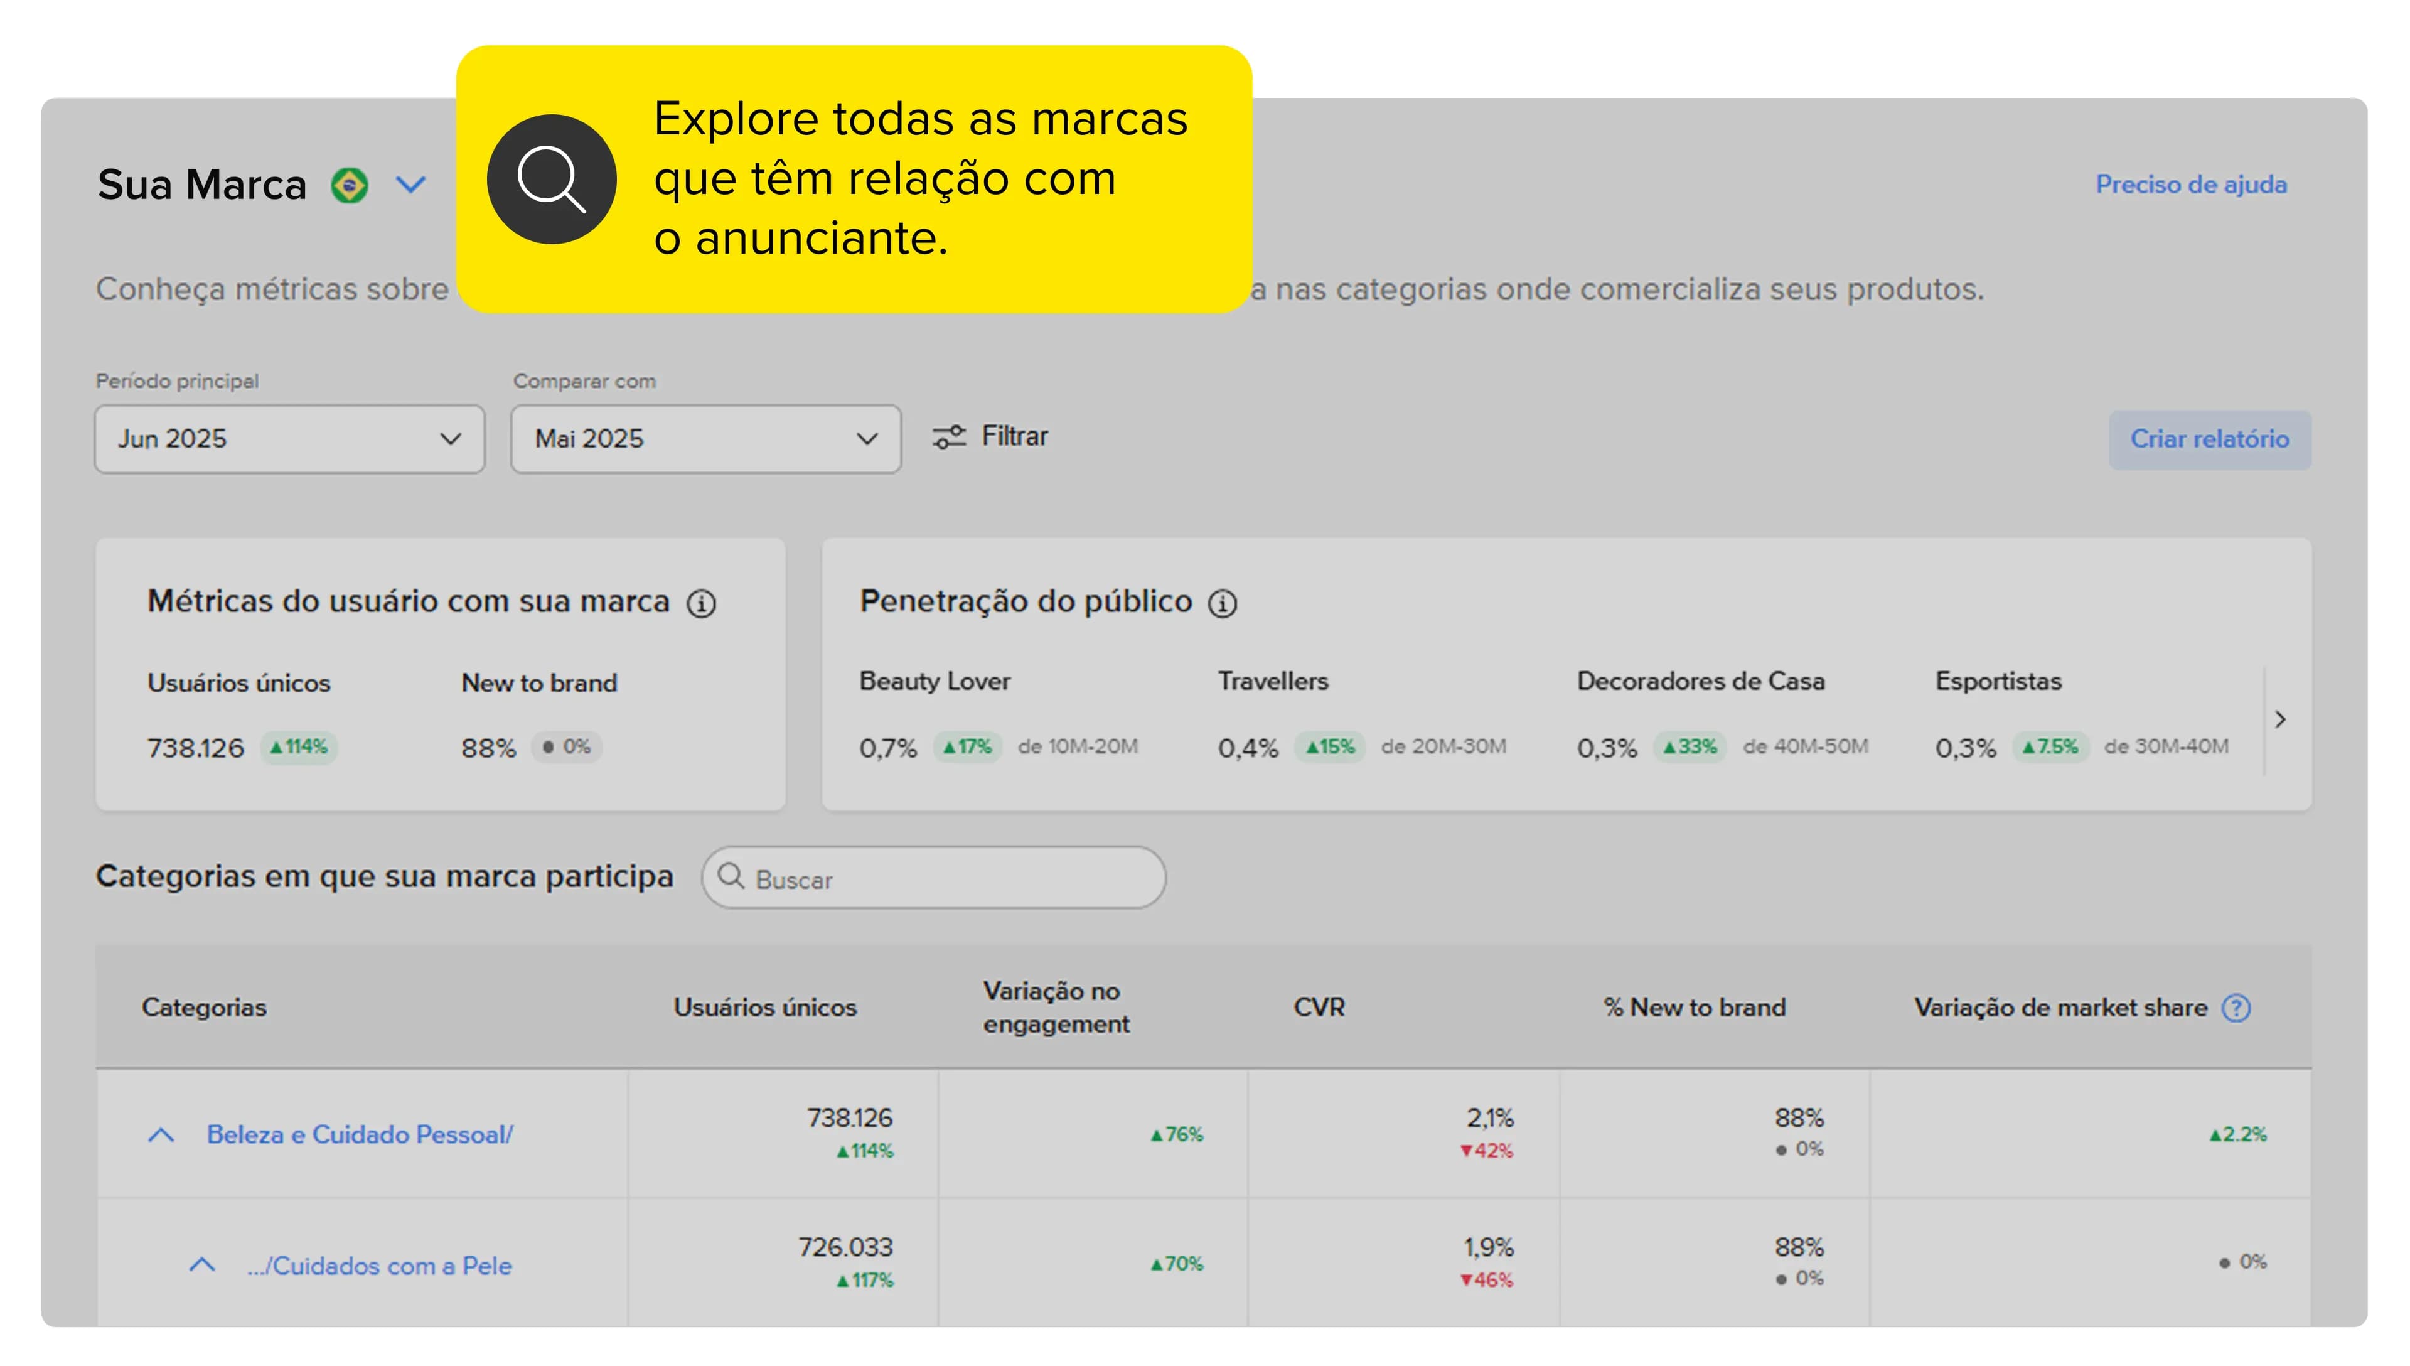Open the Preciso de ajuda link
The width and height of the screenshot is (2410, 1366).
pyautogui.click(x=2190, y=185)
